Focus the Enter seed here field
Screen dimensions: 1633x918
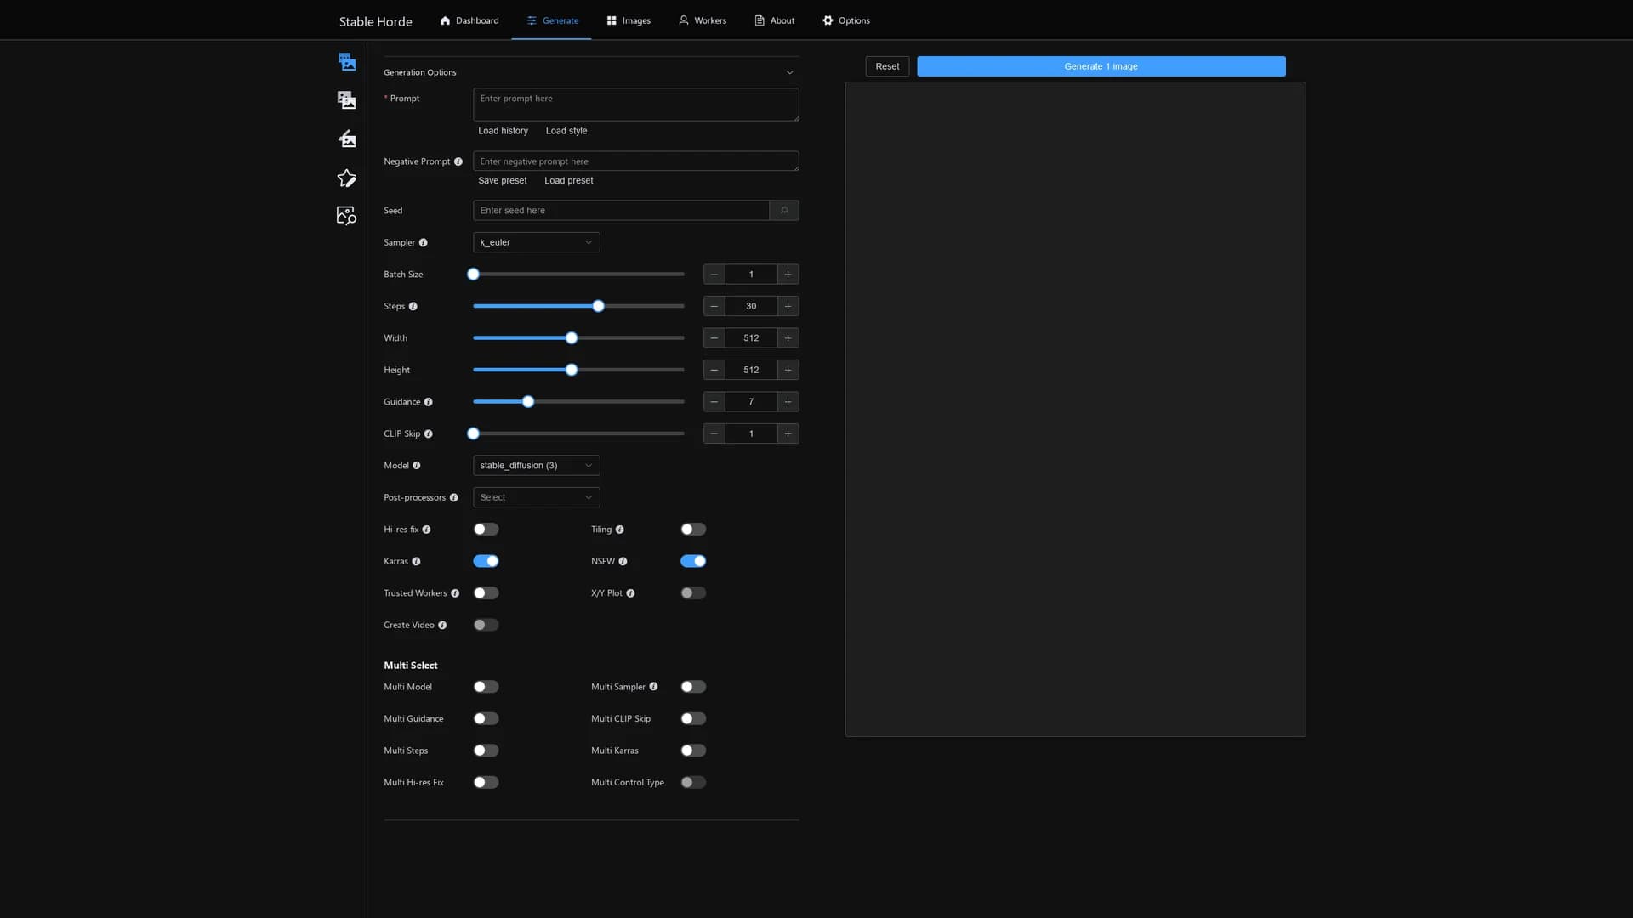coord(621,211)
